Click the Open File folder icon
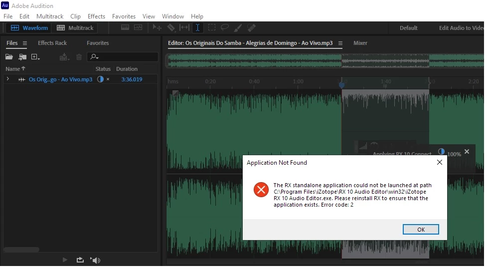The image size is (488, 272). coord(9,57)
